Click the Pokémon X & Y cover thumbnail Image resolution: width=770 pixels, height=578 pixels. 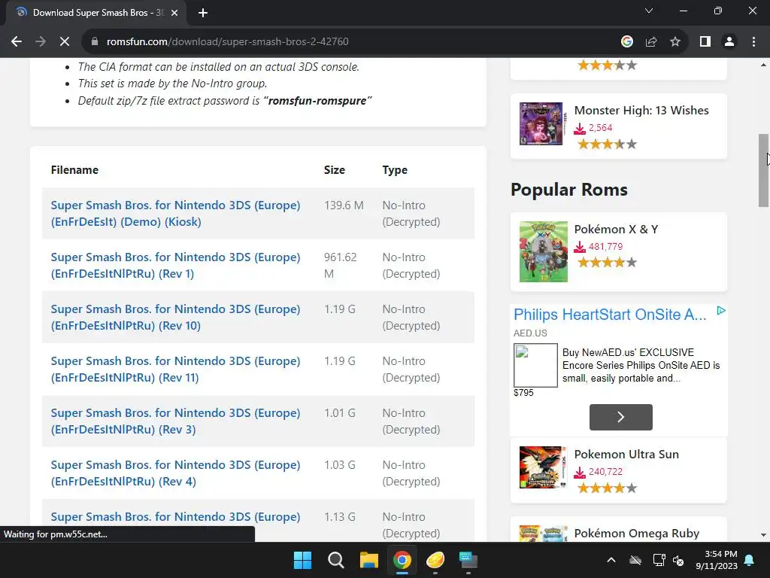click(544, 251)
